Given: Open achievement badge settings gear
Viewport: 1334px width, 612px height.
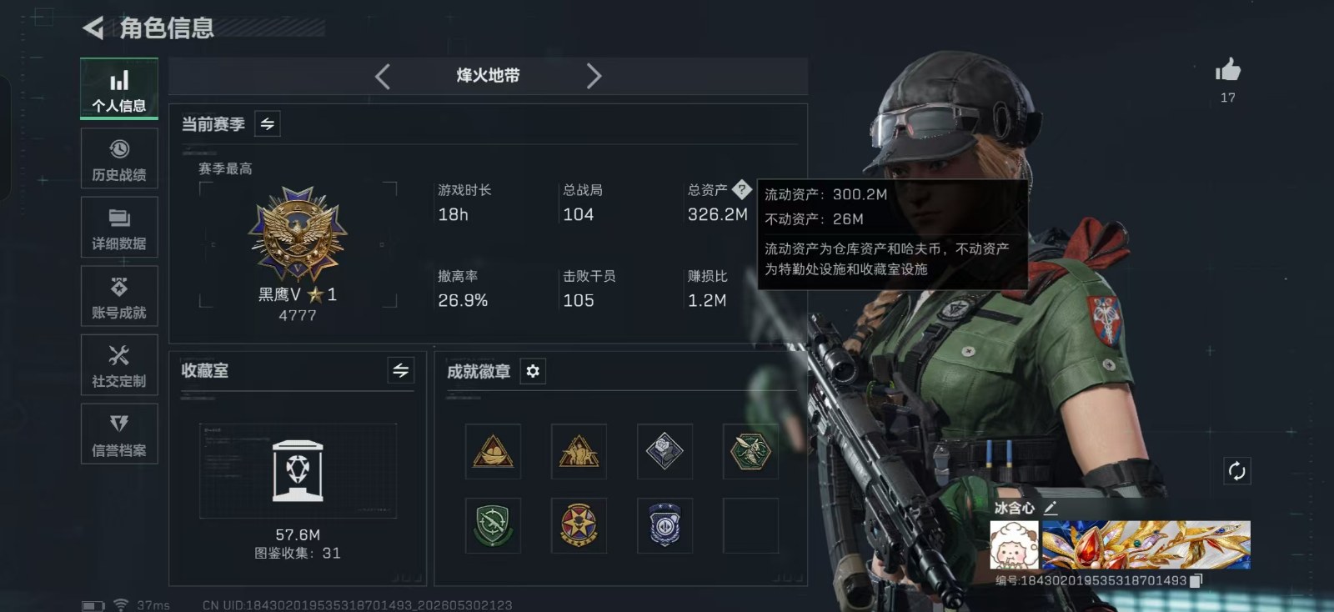Looking at the screenshot, I should click(x=533, y=371).
